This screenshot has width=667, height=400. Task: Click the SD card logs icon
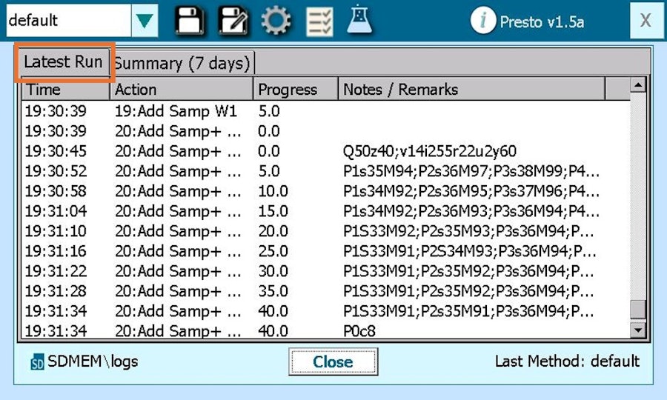click(38, 362)
